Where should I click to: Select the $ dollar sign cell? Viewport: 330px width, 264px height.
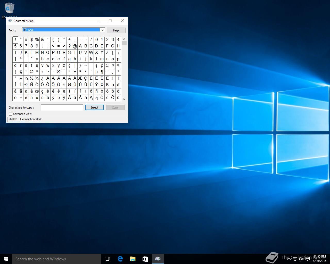pyautogui.click(x=31, y=39)
